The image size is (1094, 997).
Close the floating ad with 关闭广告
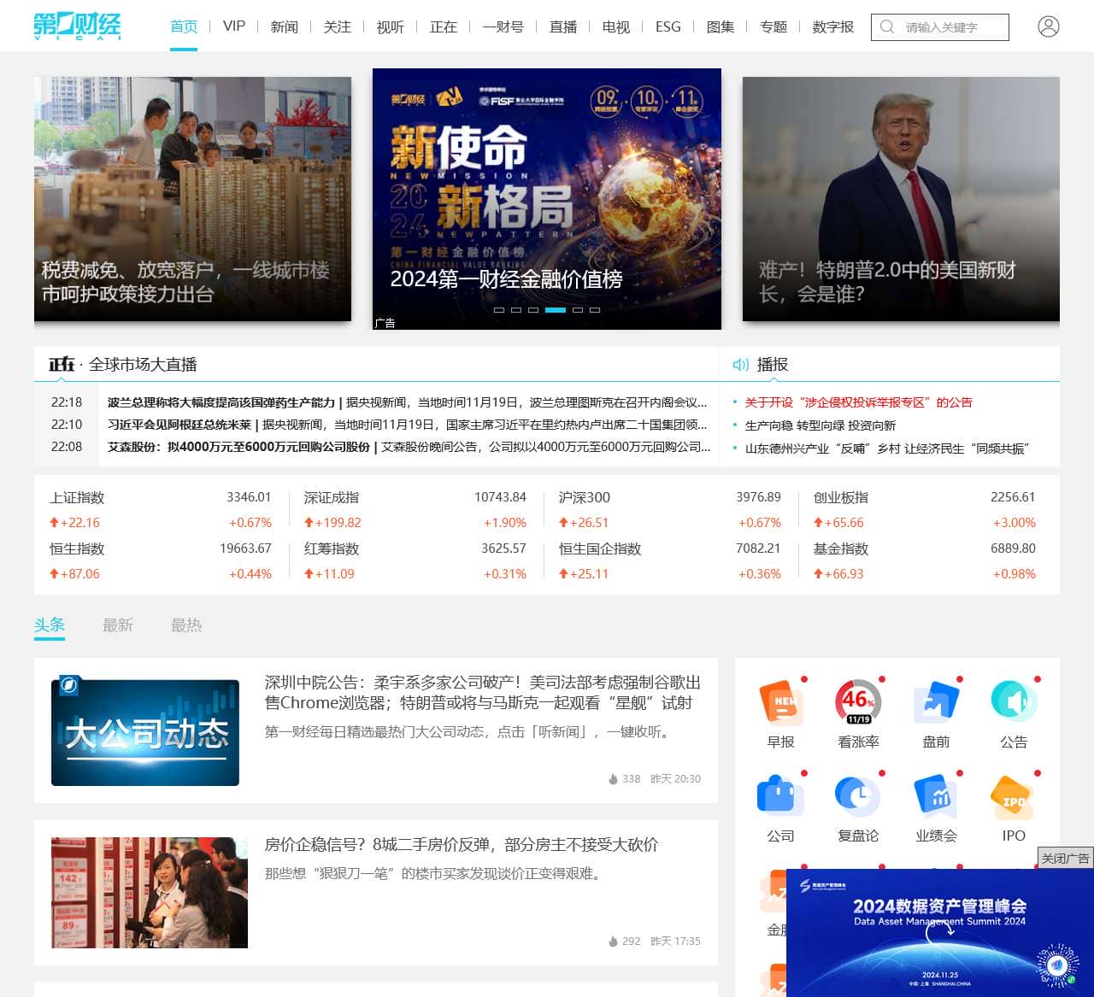(x=1065, y=858)
